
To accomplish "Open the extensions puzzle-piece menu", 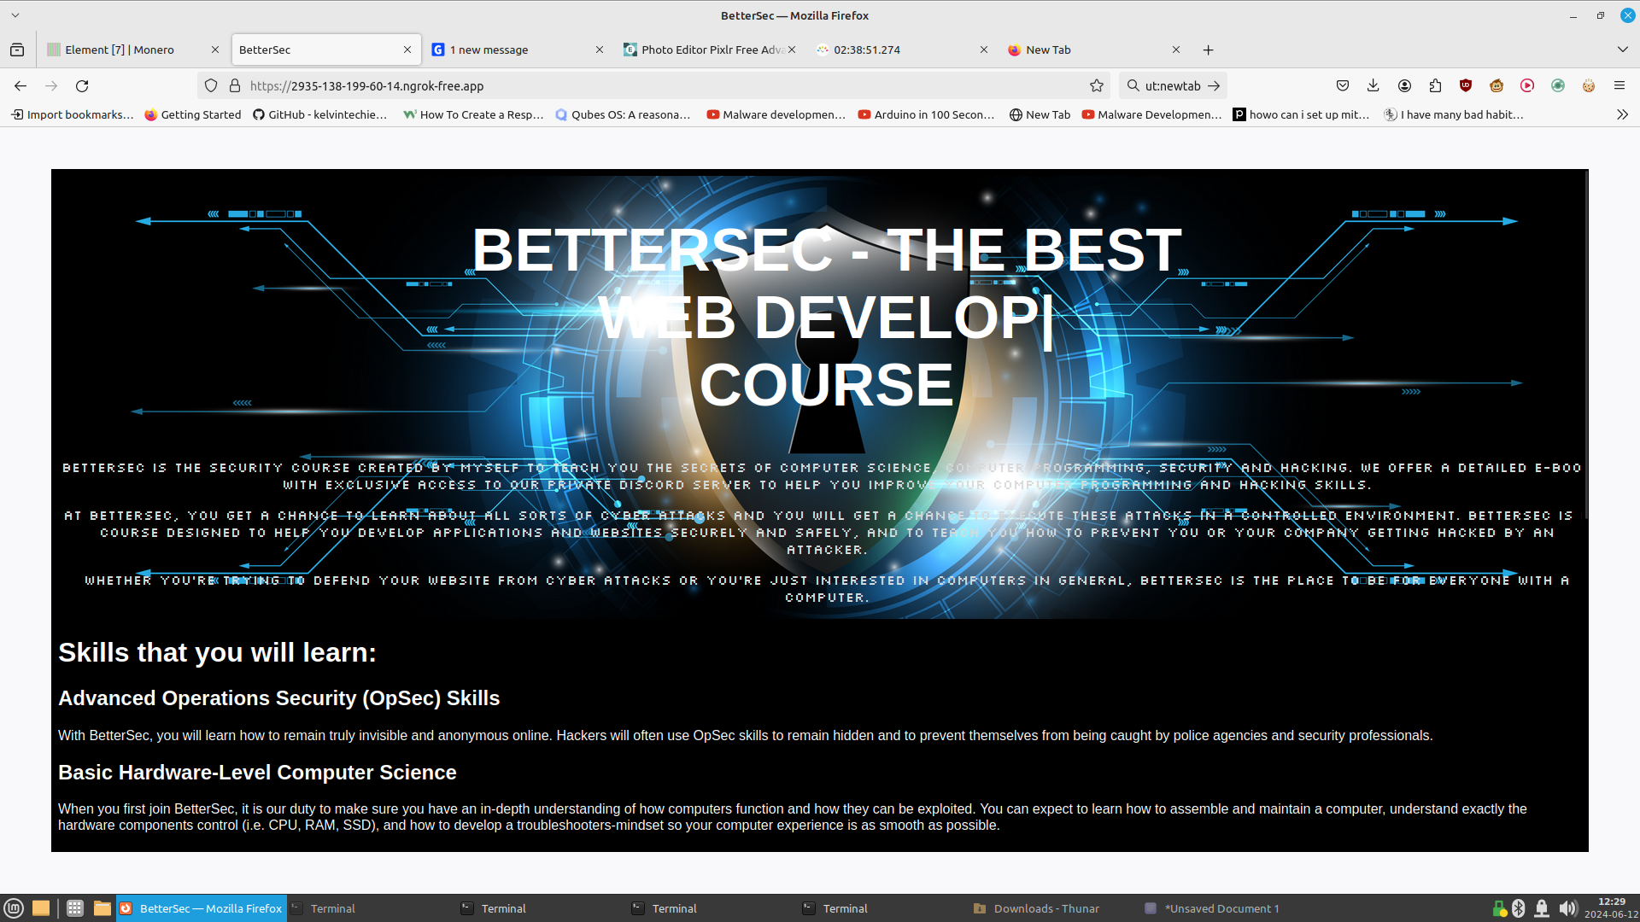I will coord(1435,85).
